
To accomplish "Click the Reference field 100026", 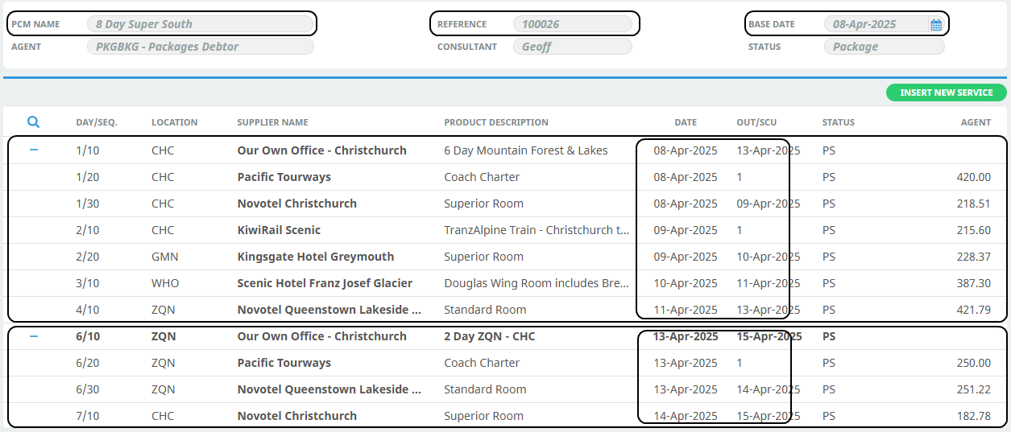I will pyautogui.click(x=572, y=24).
